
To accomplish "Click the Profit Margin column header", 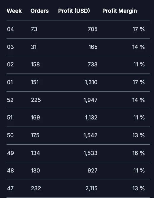I will pos(120,11).
